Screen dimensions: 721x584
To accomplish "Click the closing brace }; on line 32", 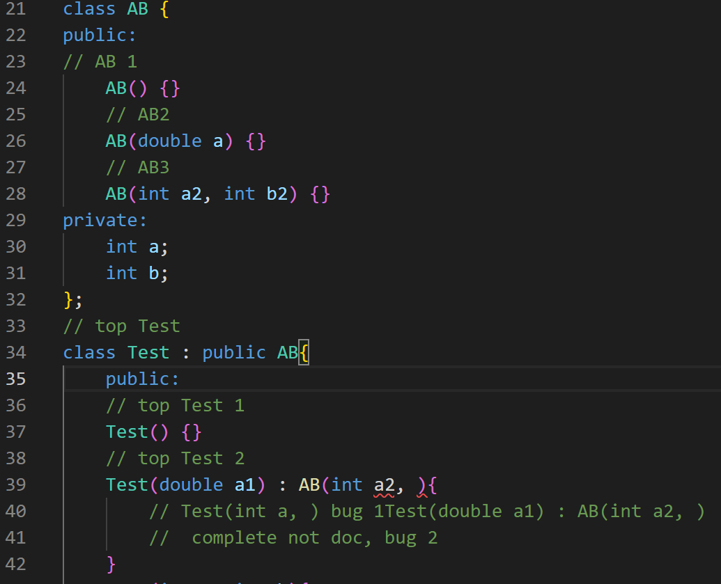I will pos(72,299).
